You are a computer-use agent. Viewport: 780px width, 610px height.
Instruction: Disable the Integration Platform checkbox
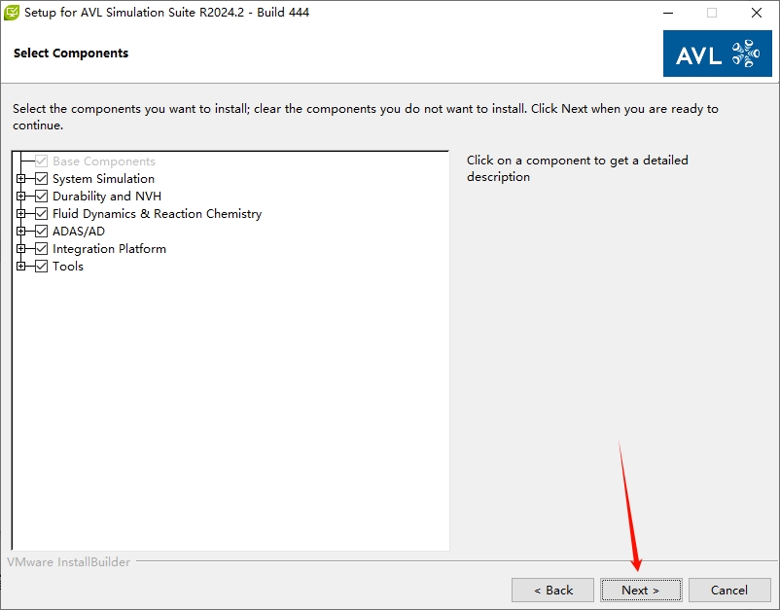(x=41, y=249)
